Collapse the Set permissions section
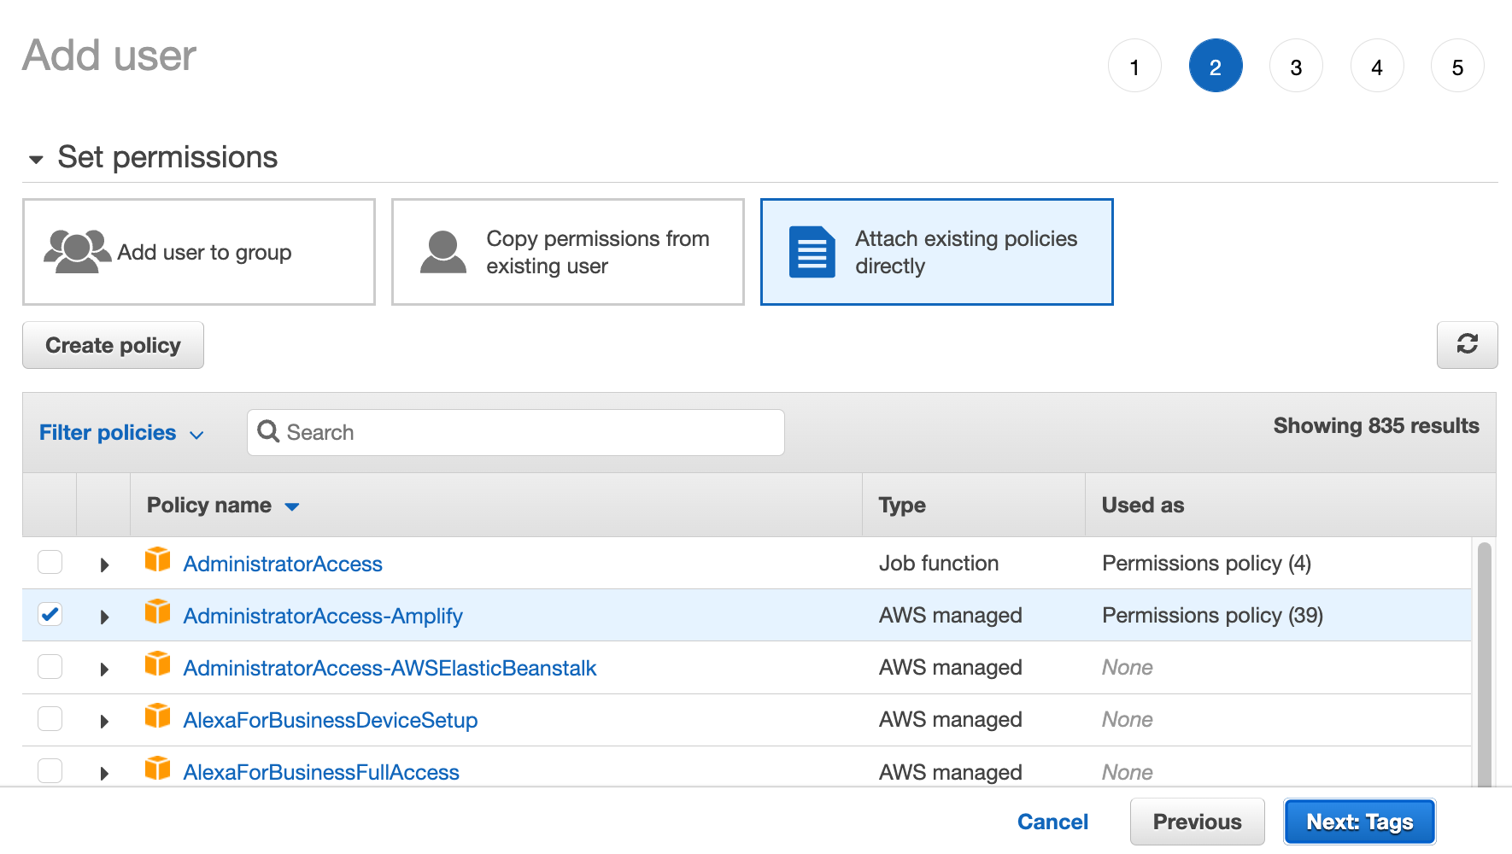 [36, 159]
